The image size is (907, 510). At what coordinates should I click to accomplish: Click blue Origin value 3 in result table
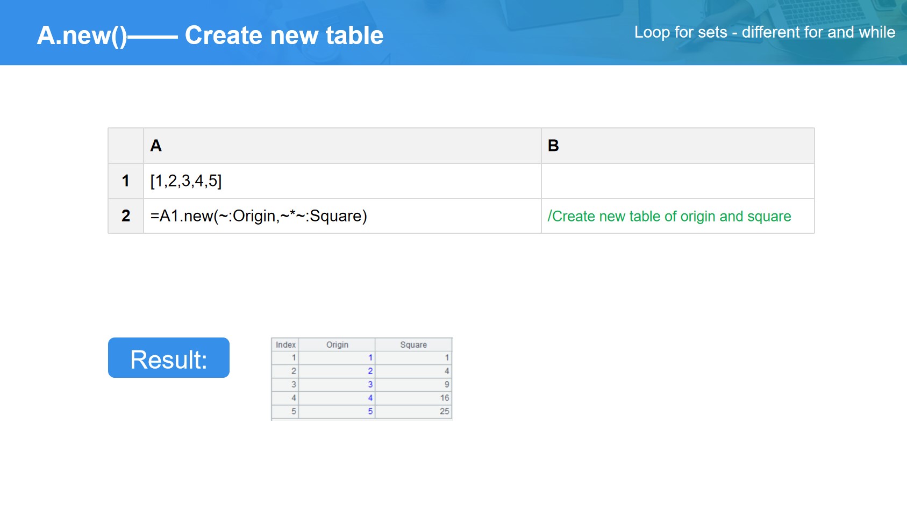(370, 384)
